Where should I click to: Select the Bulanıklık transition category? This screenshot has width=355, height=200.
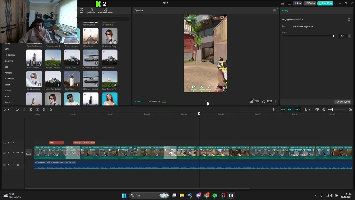9,79
